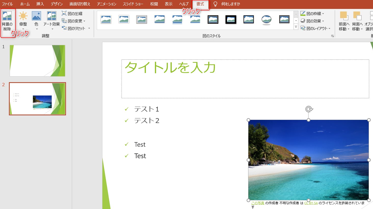Click the 背景の削除 (Remove Background) icon
The width and height of the screenshot is (373, 209).
7,16
